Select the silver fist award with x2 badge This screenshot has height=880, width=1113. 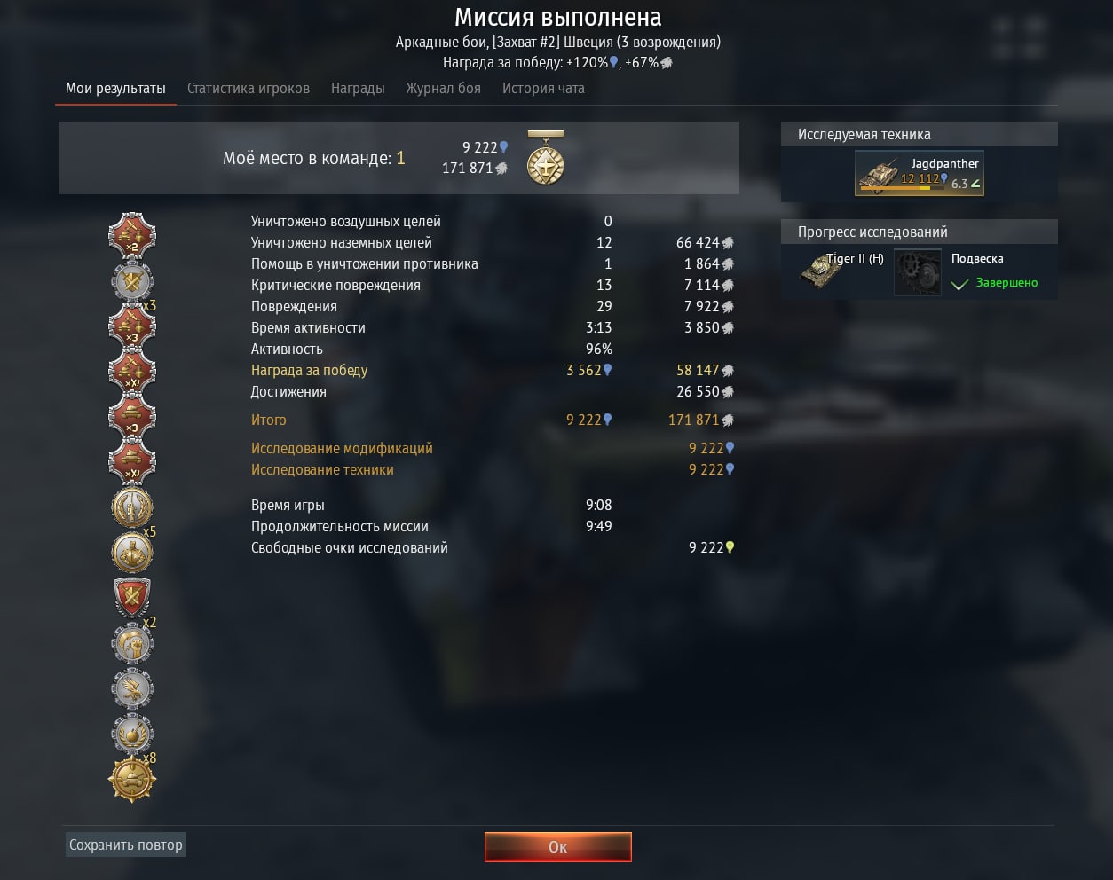[132, 643]
